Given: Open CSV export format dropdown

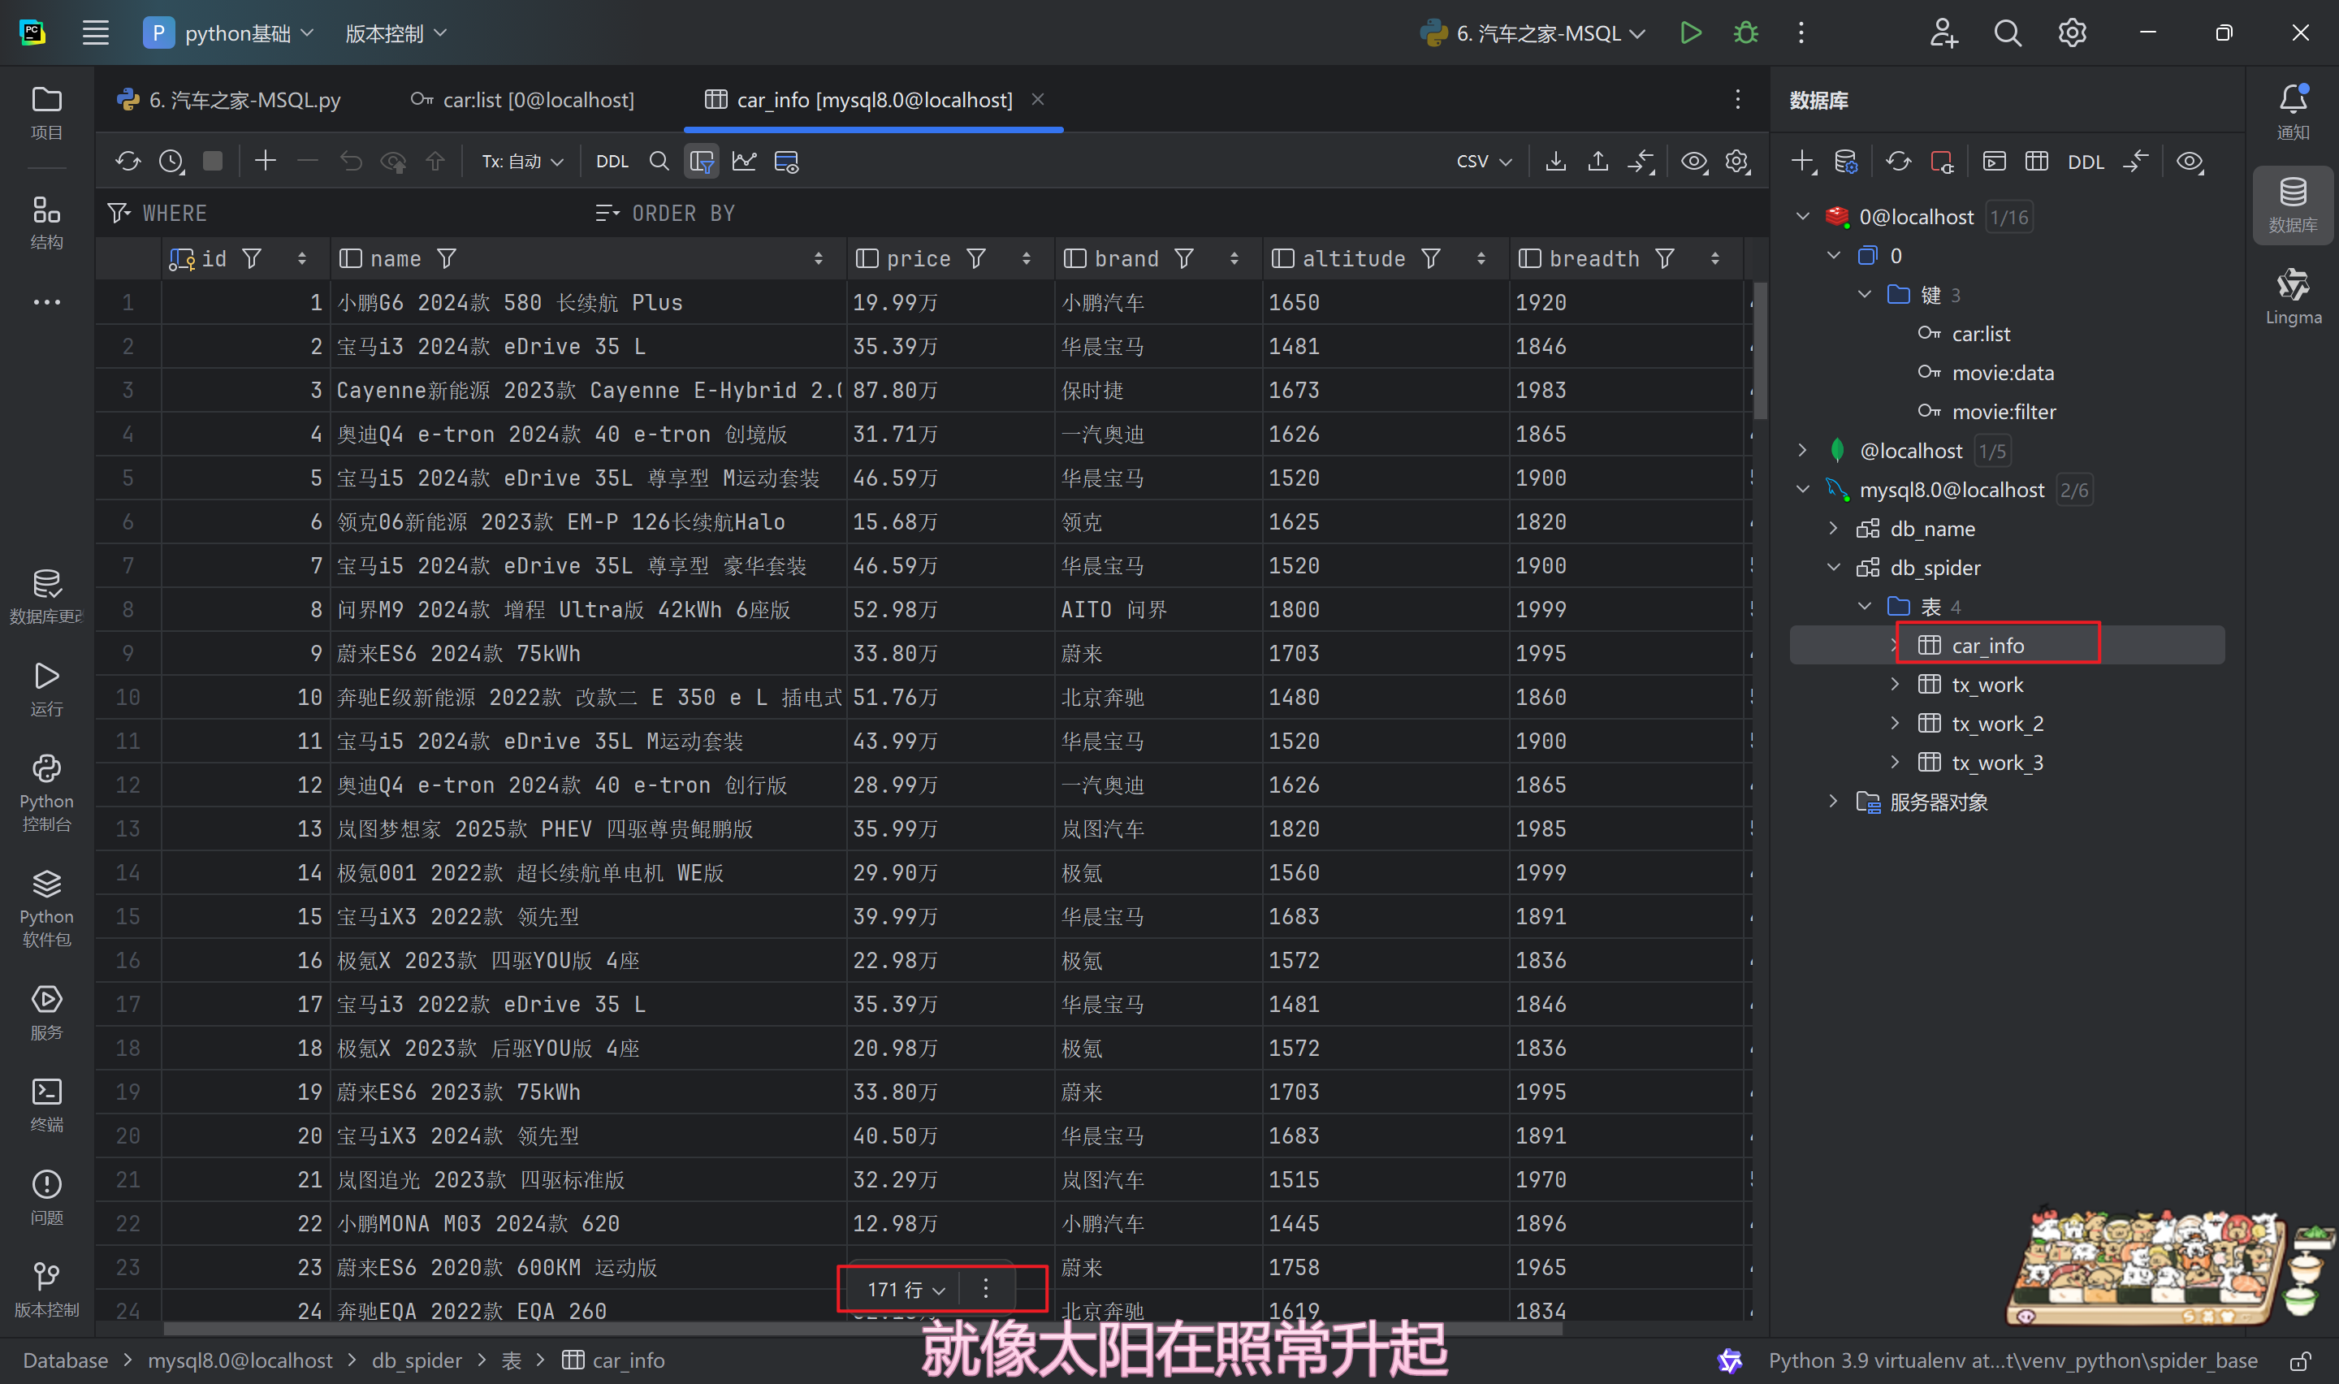Looking at the screenshot, I should [x=1483, y=162].
